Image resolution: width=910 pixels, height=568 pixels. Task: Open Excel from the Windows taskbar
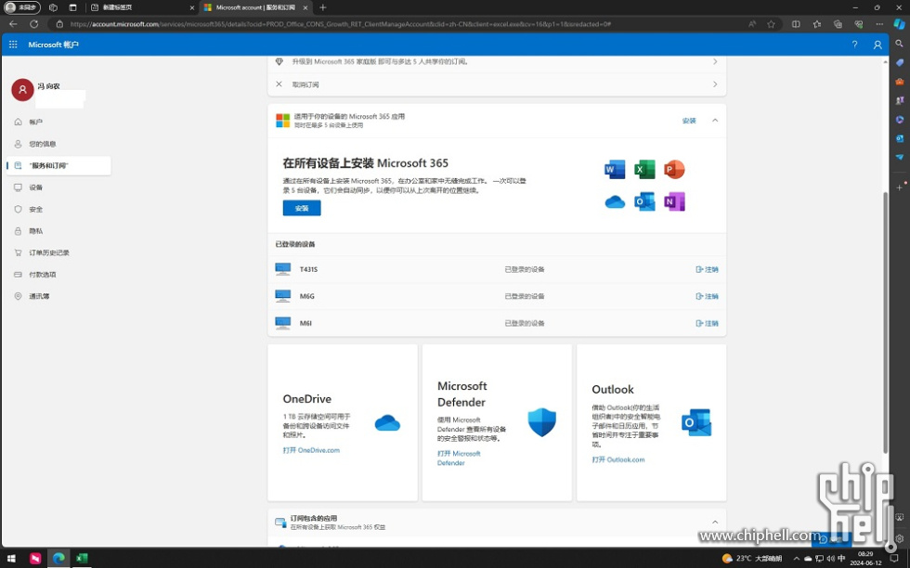tap(82, 558)
